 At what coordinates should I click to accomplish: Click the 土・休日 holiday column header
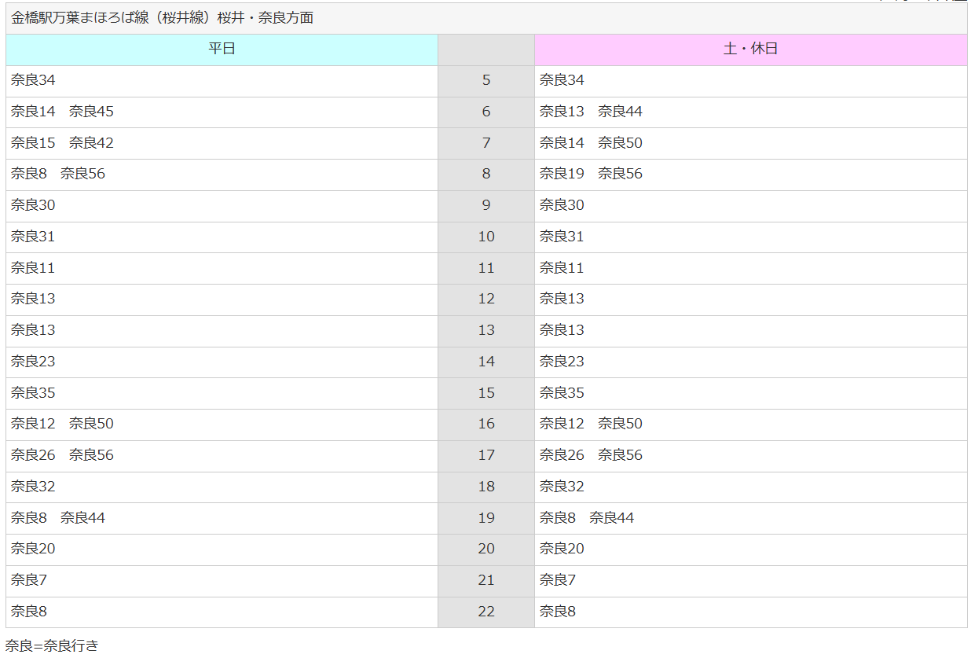(750, 49)
